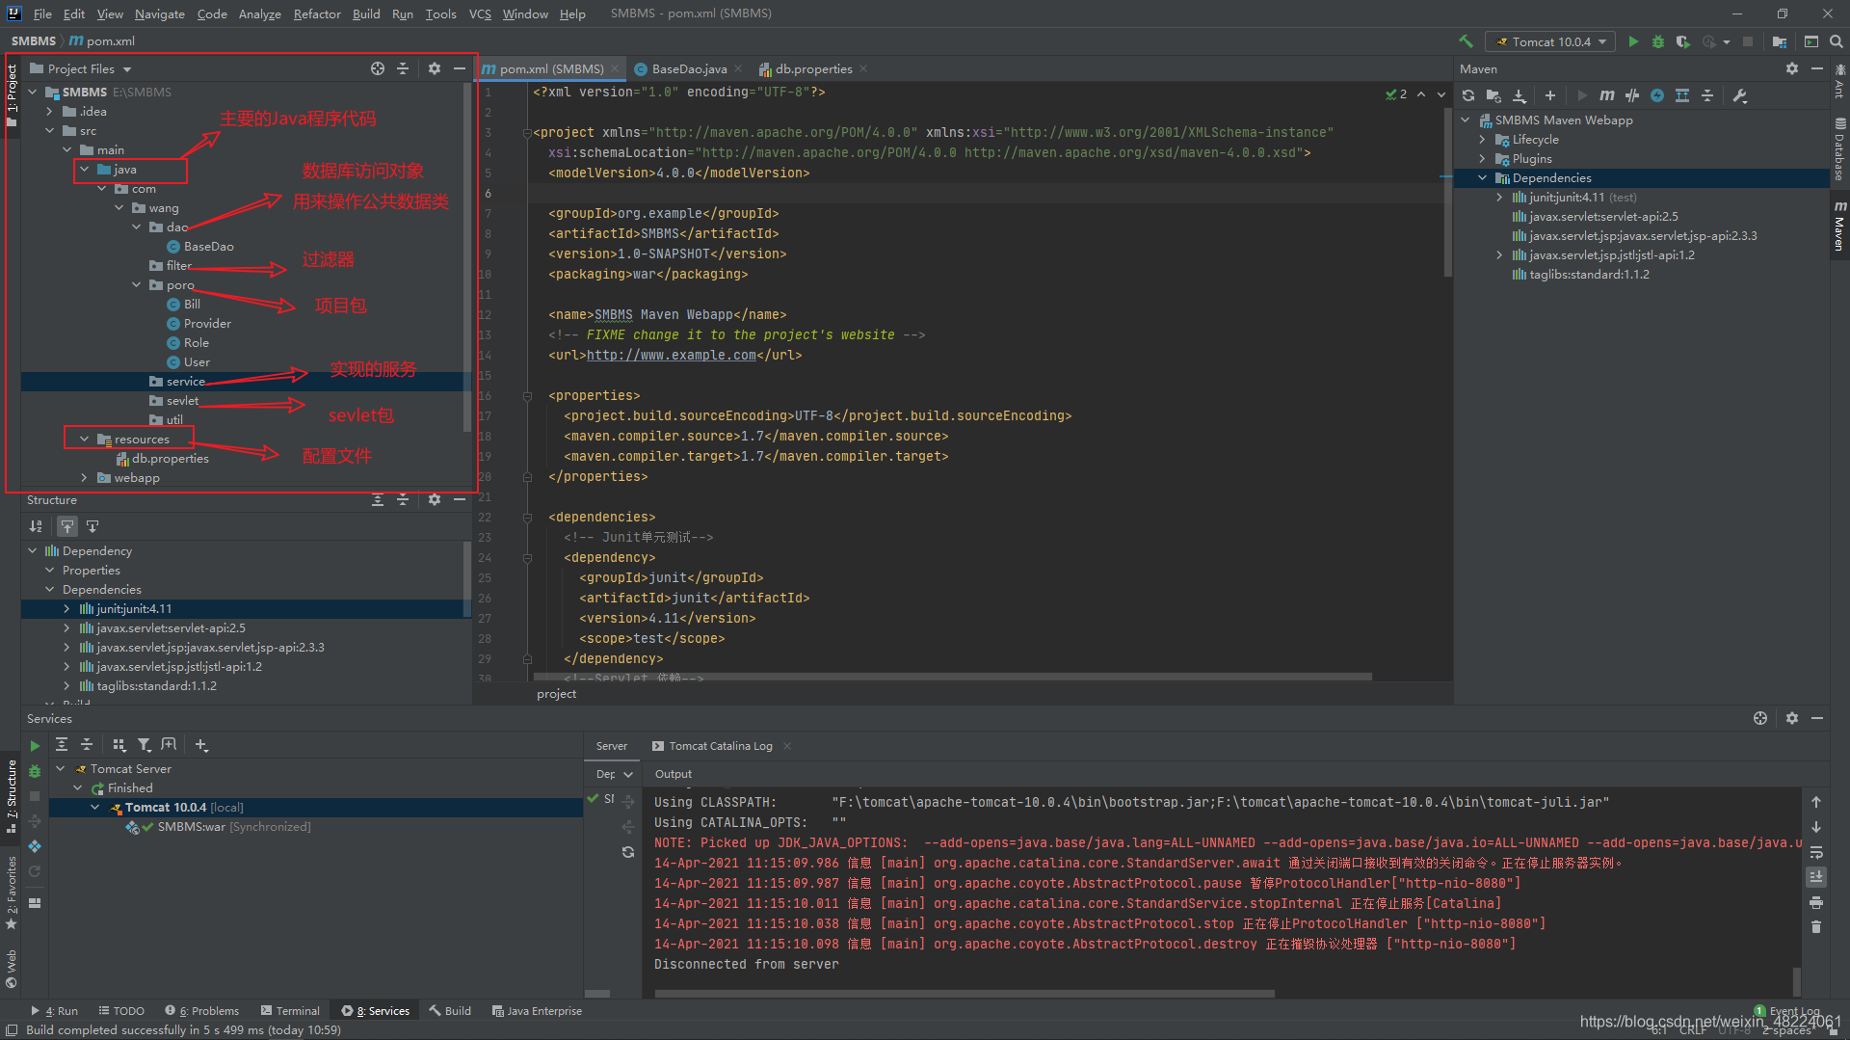Collapse the poro package in project tree

[137, 285]
